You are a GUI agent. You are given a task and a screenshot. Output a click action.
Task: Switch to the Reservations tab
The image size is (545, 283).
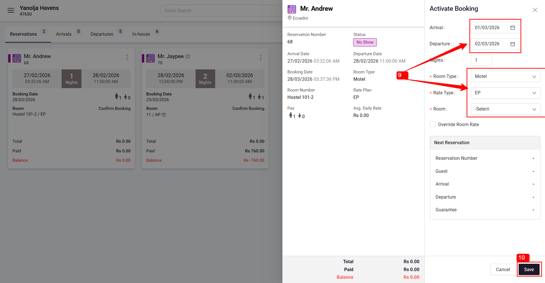tap(28, 34)
